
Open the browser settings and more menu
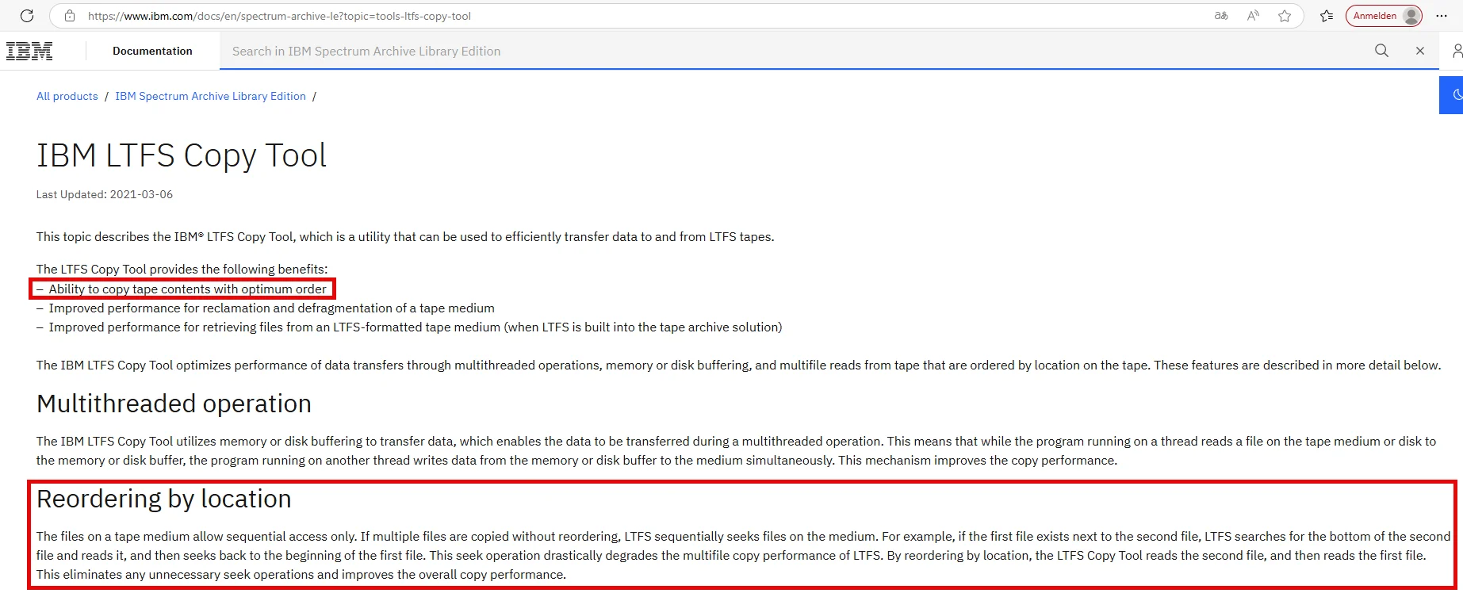click(x=1442, y=16)
